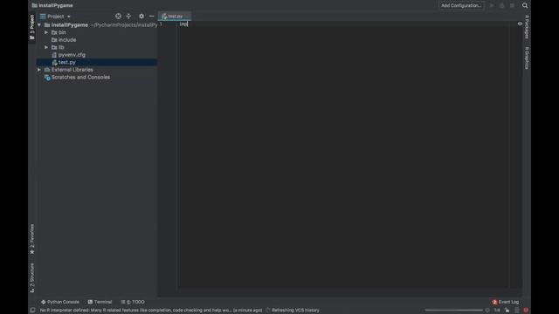The image size is (559, 314).
Task: Expand External Libraries node
Action: click(x=39, y=70)
